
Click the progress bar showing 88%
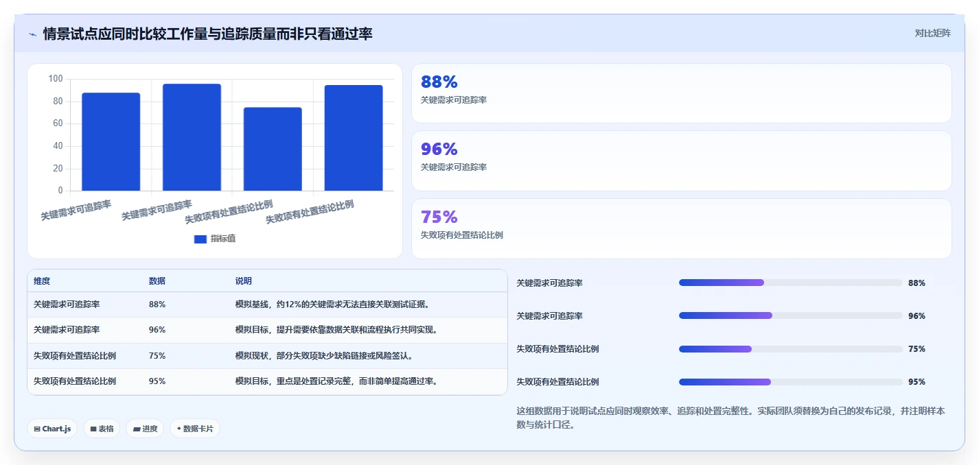pos(790,283)
